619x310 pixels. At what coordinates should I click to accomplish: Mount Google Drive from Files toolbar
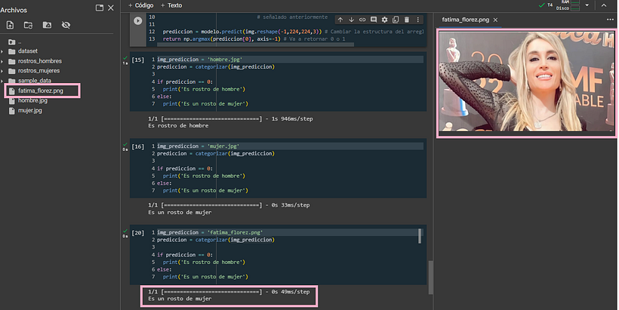pyautogui.click(x=47, y=25)
